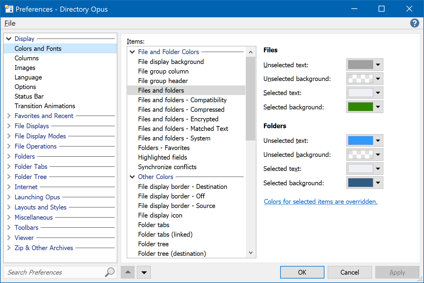Open Files Selected background green color swatch
This screenshot has width=424, height=283.
pos(360,107)
